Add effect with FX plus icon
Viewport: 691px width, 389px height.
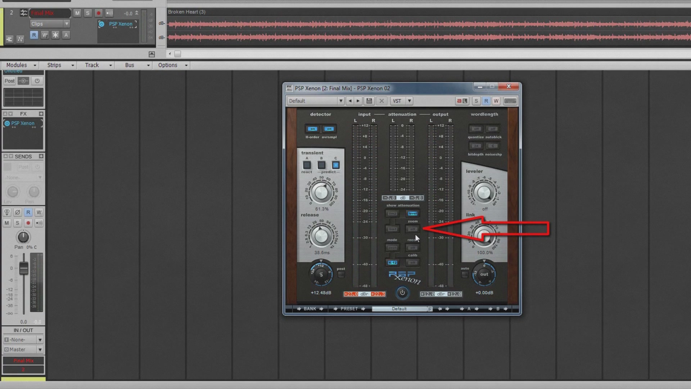click(x=41, y=114)
